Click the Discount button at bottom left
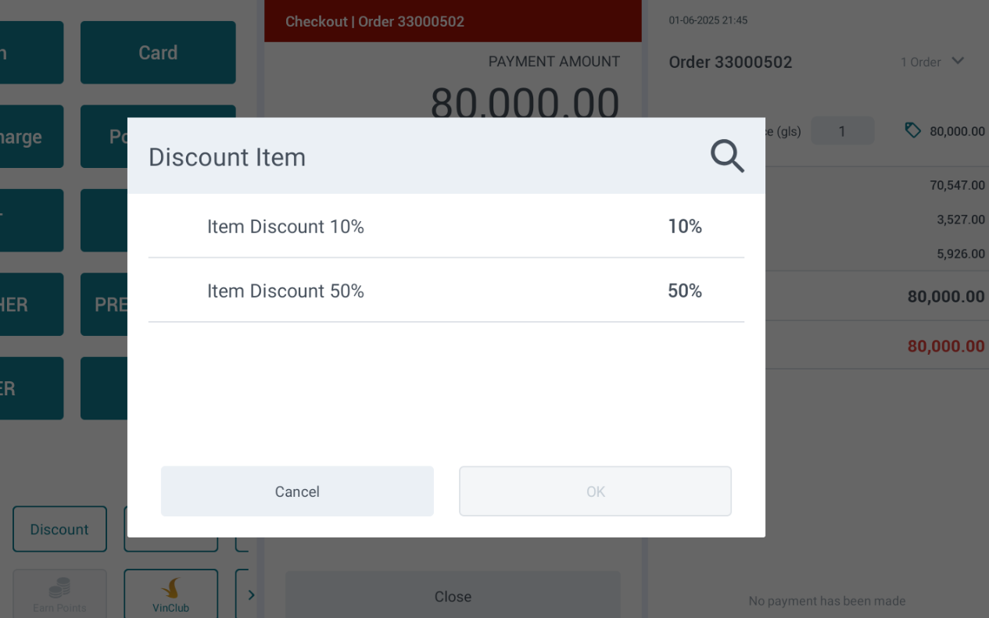This screenshot has width=989, height=618. click(59, 529)
